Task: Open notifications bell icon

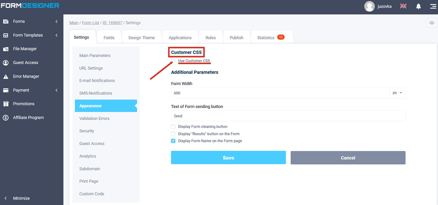Action: tap(418, 6)
